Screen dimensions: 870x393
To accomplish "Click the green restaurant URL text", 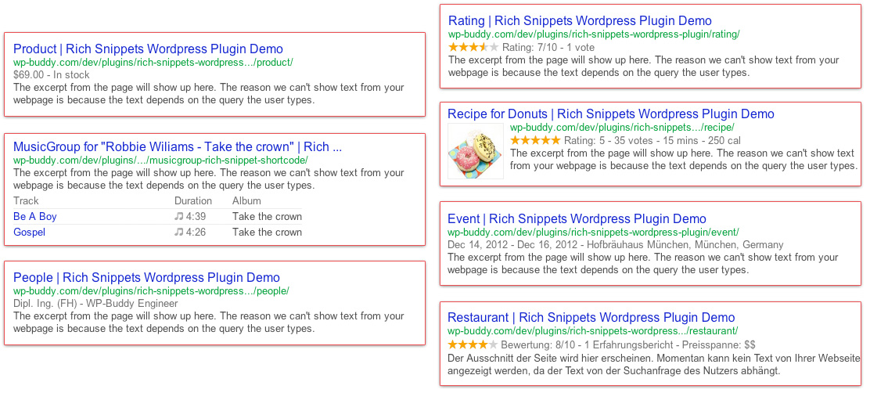I will [x=592, y=331].
